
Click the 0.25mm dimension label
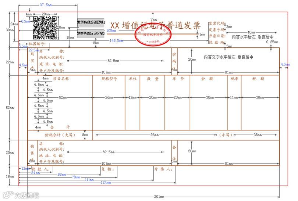pyautogui.click(x=272, y=42)
